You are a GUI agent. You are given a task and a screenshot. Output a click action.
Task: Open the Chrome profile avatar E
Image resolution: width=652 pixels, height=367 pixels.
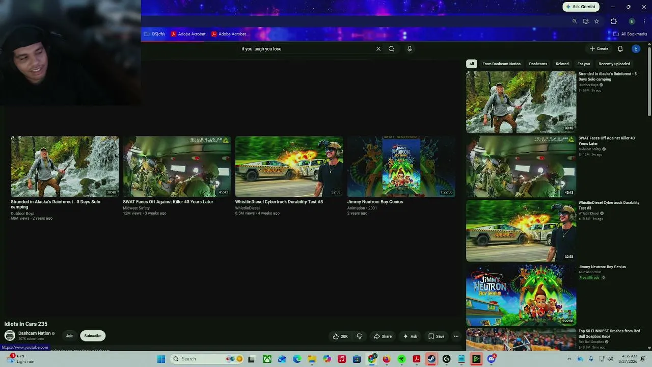tap(632, 21)
